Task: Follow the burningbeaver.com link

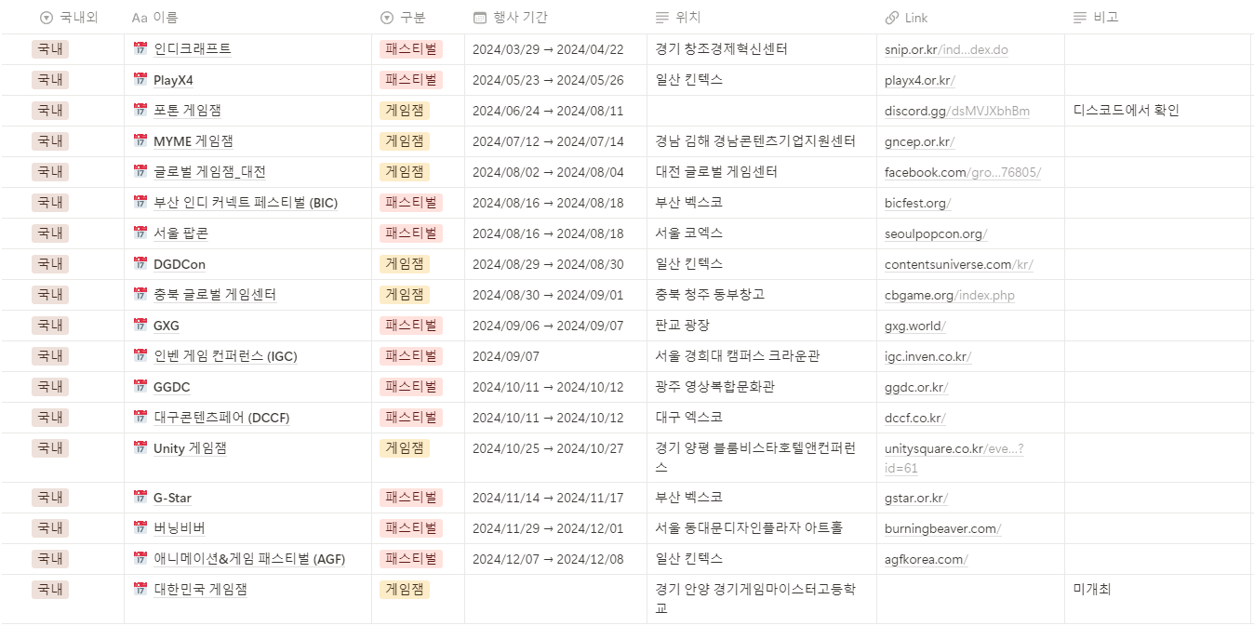Action: (943, 528)
